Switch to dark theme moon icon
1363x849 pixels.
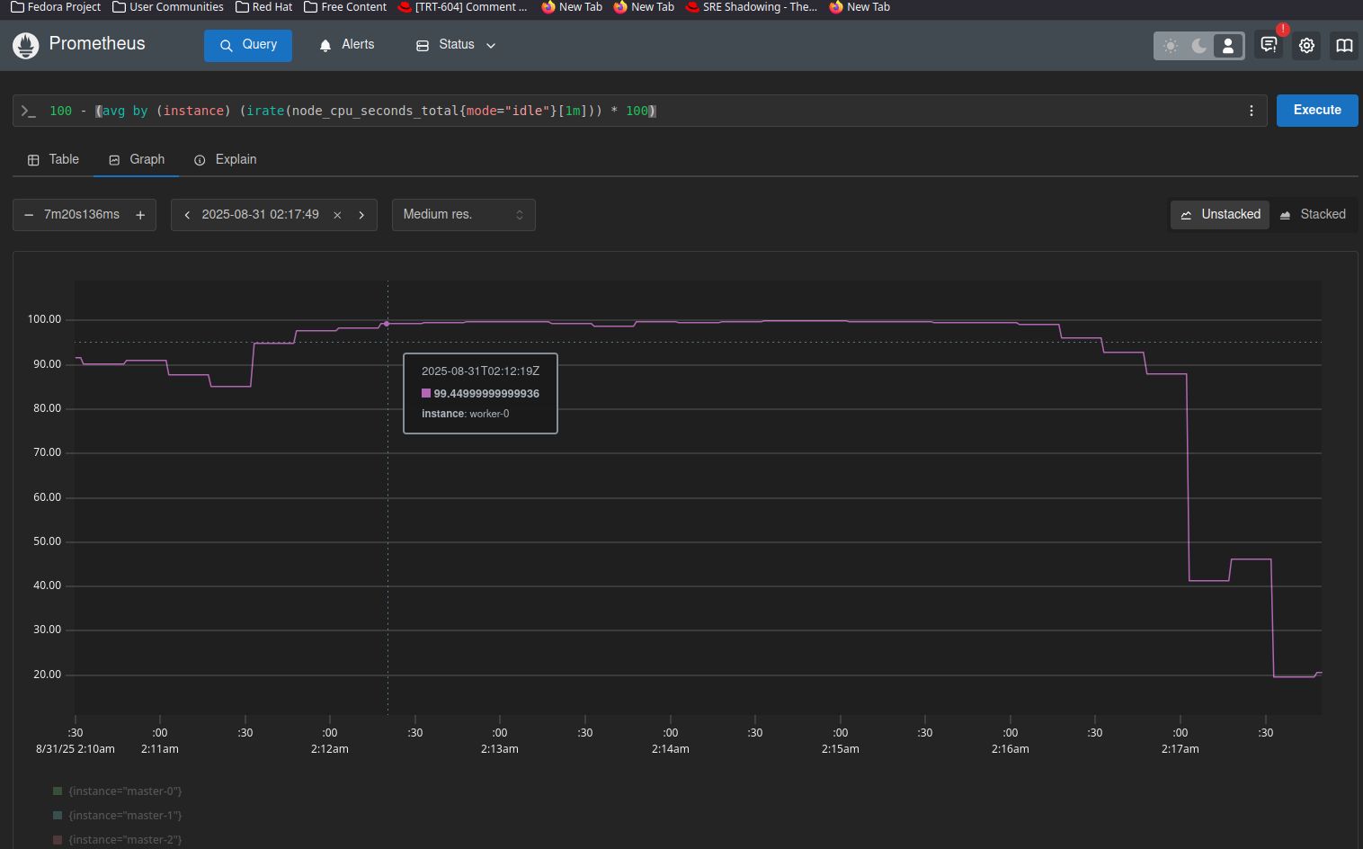1198,46
